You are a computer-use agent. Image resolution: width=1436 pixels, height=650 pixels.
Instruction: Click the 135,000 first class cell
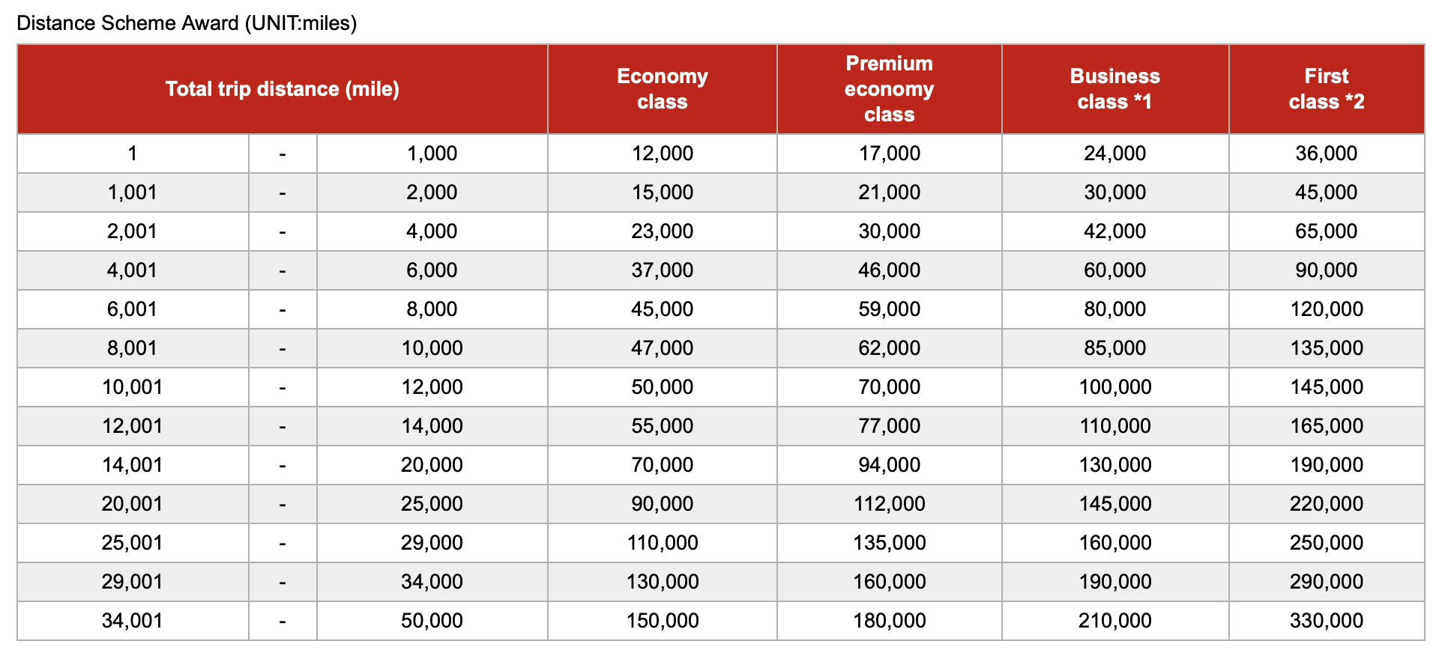[x=1326, y=348]
